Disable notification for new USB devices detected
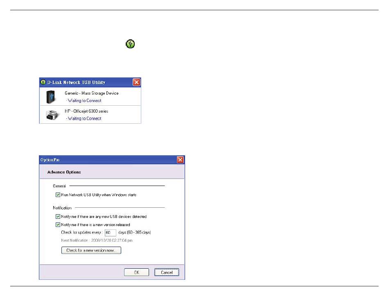The height and width of the screenshot is (297, 389). tap(58, 216)
